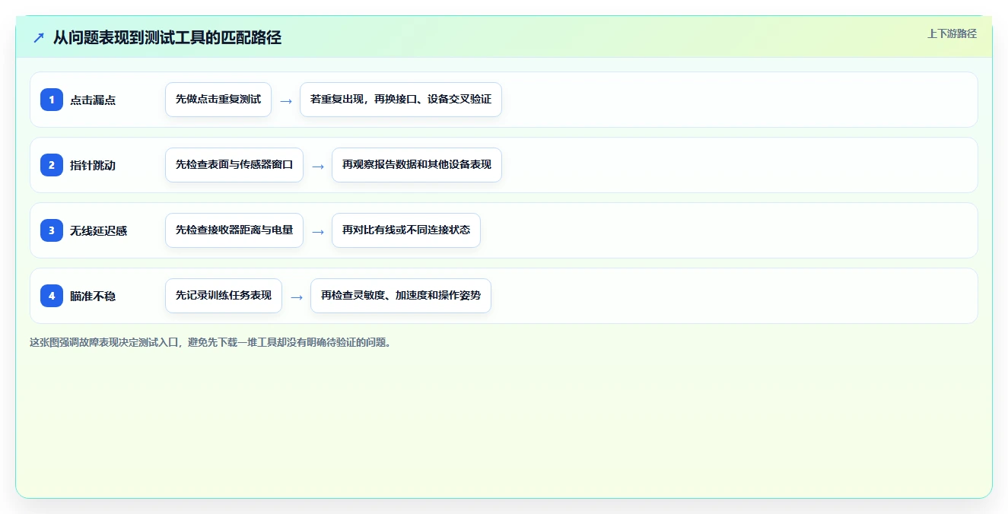The image size is (1008, 514).
Task: Click the heading 从问题表现到测试工具的匹配路径
Action: (167, 37)
